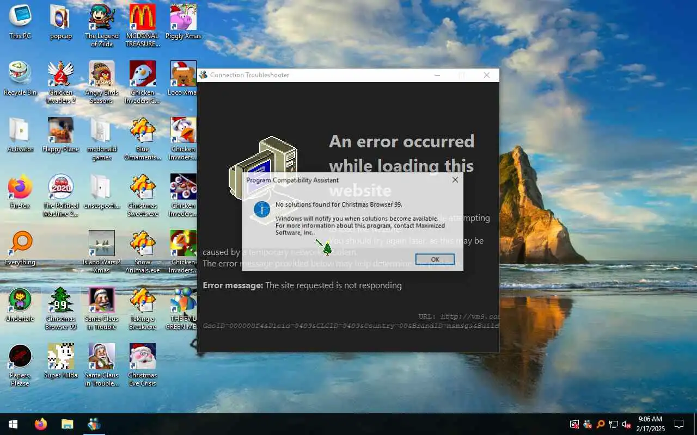Launch Chicken Invaders 2 shortcut

[x=60, y=82]
